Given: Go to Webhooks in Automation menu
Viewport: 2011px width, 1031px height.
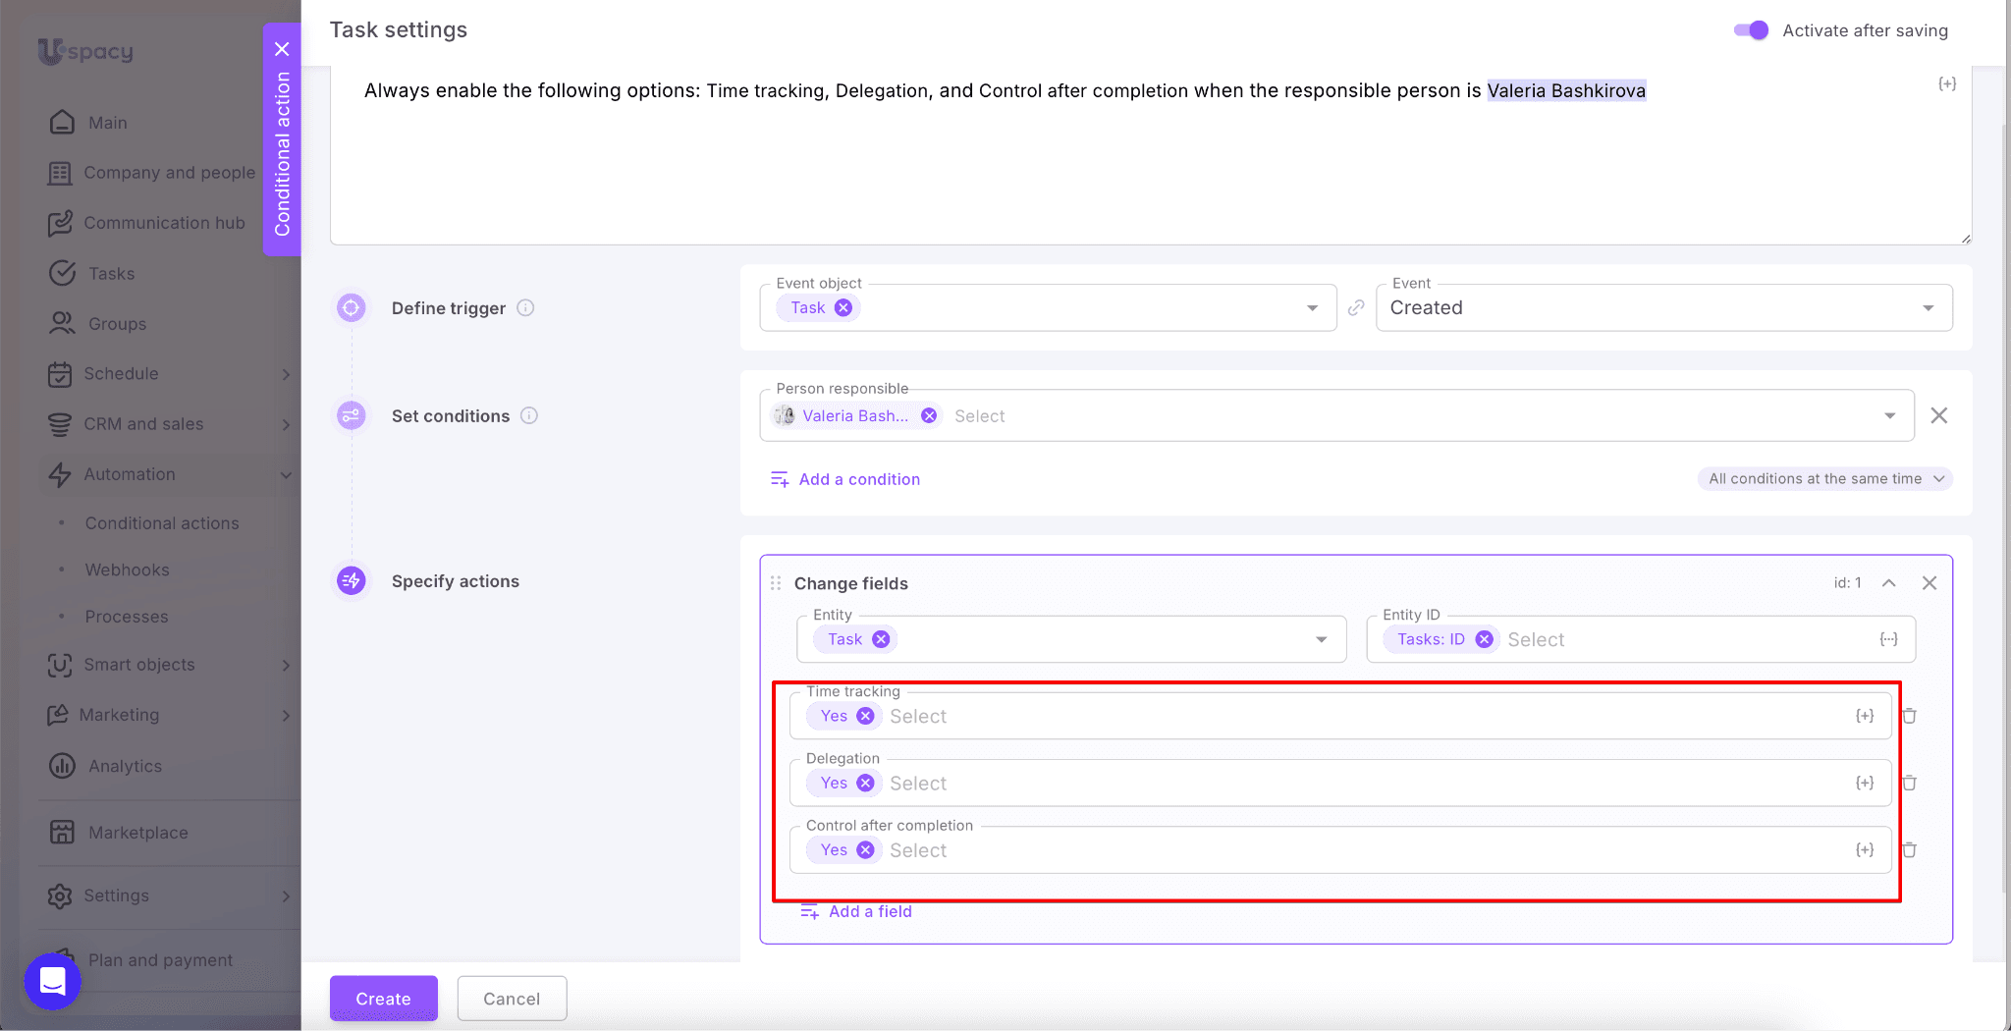Looking at the screenshot, I should pyautogui.click(x=127, y=570).
